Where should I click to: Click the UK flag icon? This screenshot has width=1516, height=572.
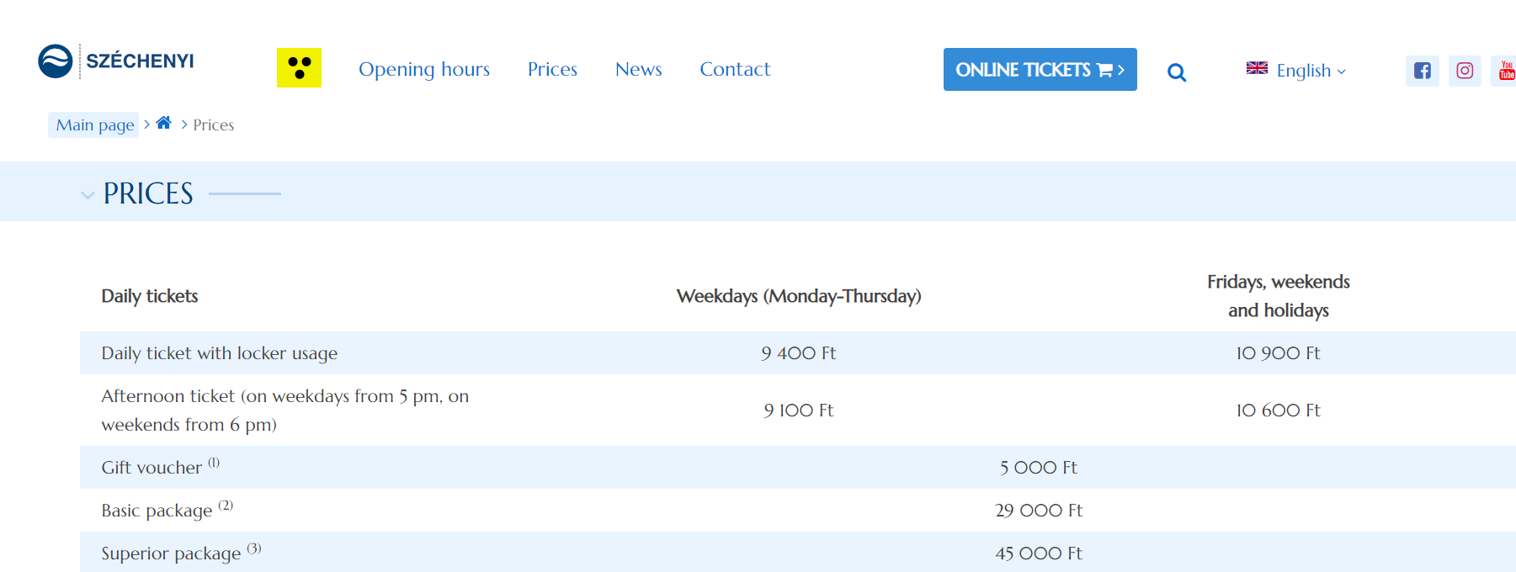(1257, 68)
